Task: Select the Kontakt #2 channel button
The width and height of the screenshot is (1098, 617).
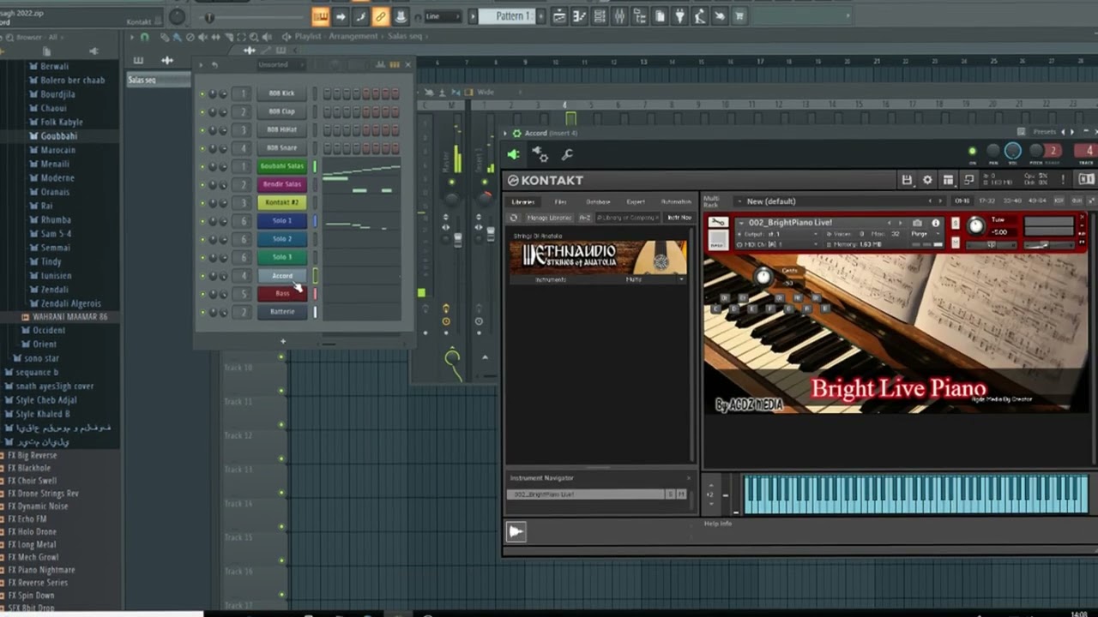Action: [x=282, y=203]
